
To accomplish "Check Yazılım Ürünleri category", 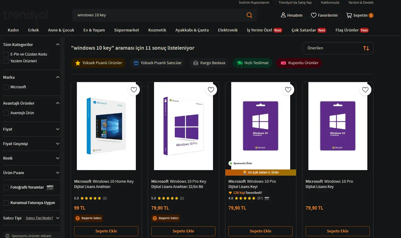I will pyautogui.click(x=6, y=61).
